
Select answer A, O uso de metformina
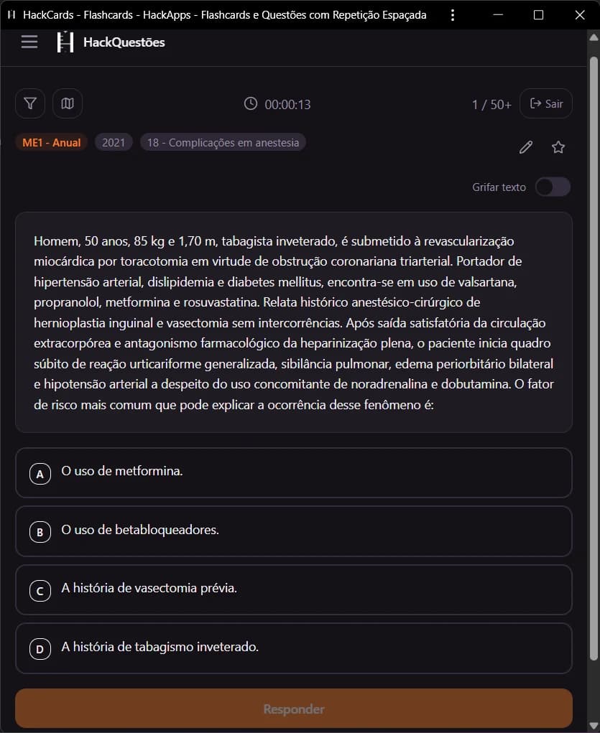[294, 472]
